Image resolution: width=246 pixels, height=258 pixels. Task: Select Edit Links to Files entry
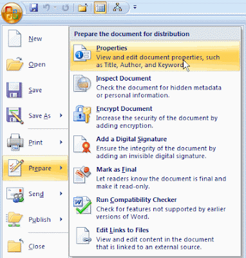[155, 238]
